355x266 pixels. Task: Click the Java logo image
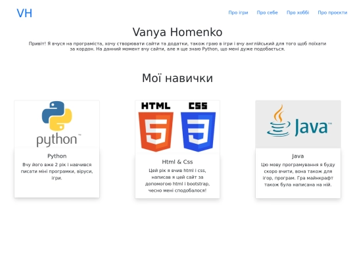click(x=298, y=124)
